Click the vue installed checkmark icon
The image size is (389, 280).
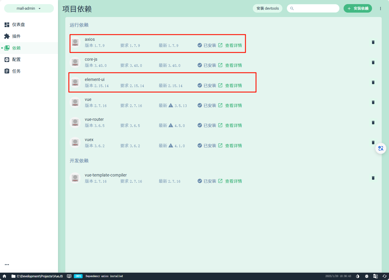click(x=200, y=105)
